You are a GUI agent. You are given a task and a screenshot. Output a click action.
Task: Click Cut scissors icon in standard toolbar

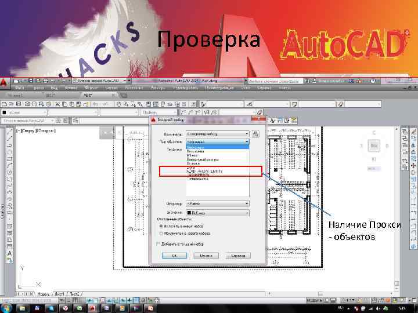57,104
